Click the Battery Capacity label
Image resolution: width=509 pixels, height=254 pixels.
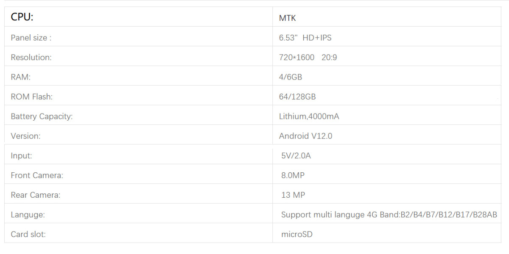click(42, 116)
